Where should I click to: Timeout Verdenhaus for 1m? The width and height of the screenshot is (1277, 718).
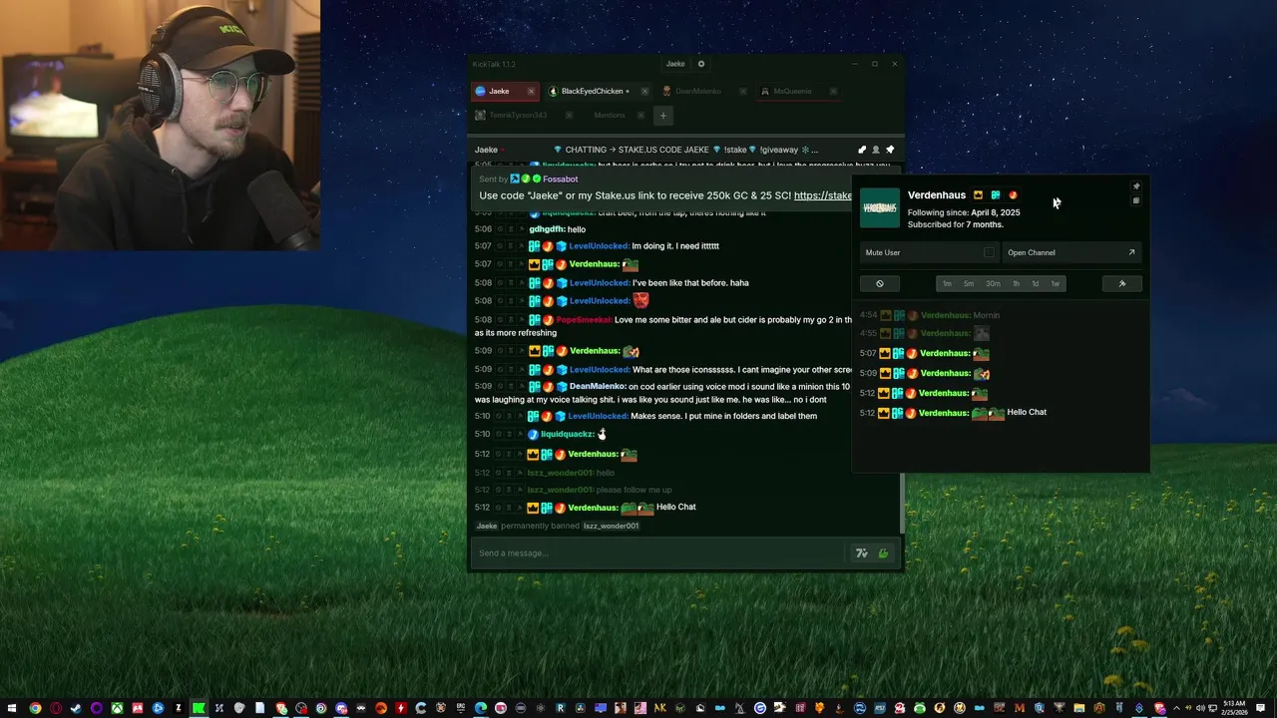pos(947,283)
